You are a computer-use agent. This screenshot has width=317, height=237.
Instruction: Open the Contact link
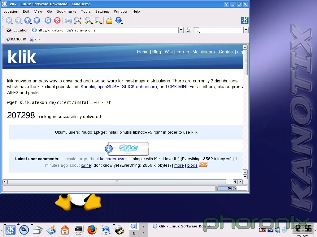(226, 52)
